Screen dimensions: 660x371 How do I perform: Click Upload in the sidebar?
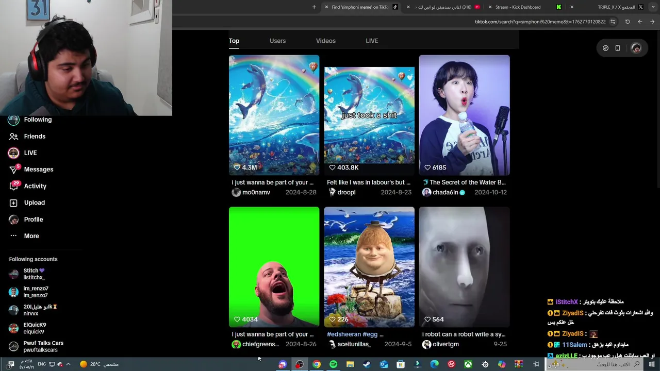click(x=27, y=203)
